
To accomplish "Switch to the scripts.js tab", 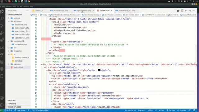I will 39,11.
